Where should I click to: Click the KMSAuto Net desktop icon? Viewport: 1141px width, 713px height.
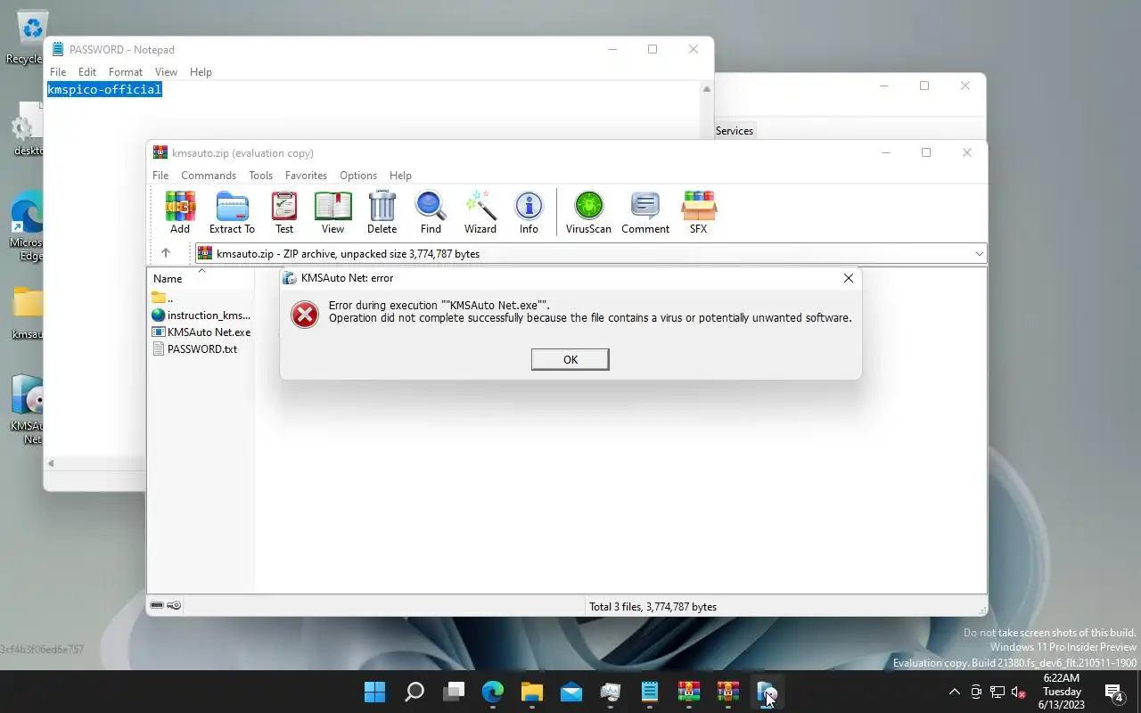(x=27, y=409)
